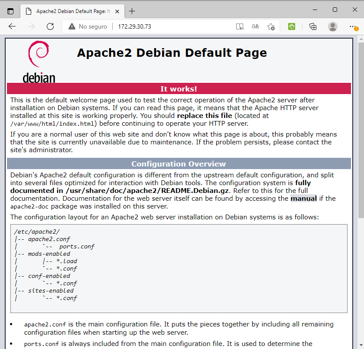Viewport: 364px width, 349px height.
Task: Add this page to favorites
Action: click(271, 26)
